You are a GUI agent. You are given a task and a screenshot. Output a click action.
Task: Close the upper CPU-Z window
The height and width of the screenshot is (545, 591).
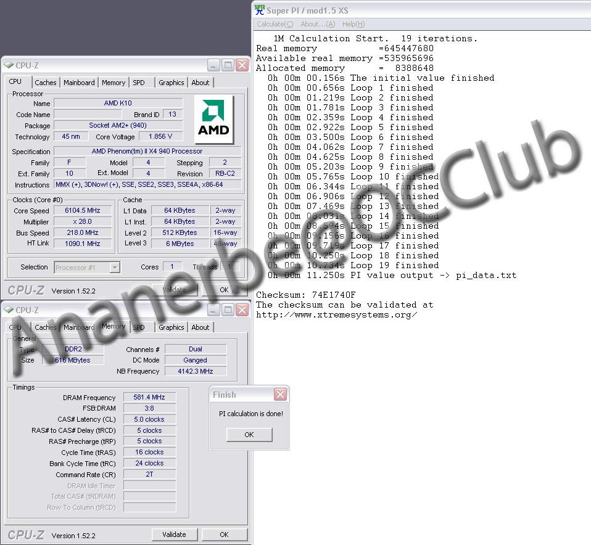pos(242,65)
